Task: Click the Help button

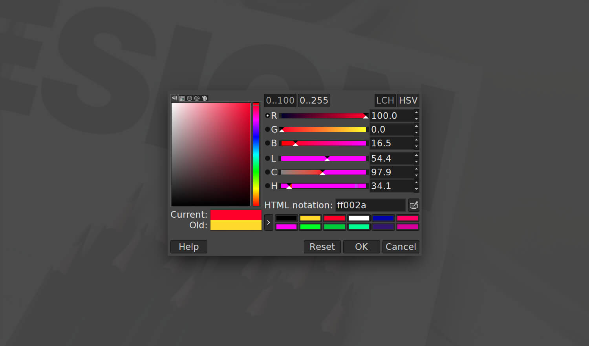Action: point(189,247)
